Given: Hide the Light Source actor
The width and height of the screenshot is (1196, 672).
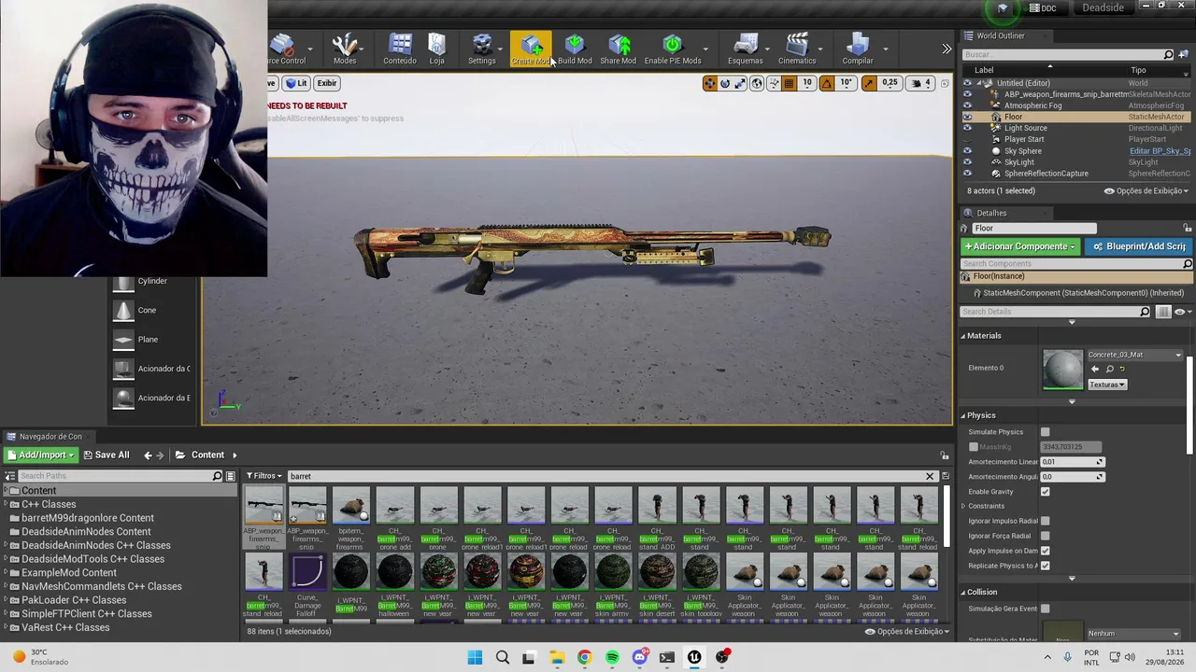Looking at the screenshot, I should pyautogui.click(x=967, y=128).
